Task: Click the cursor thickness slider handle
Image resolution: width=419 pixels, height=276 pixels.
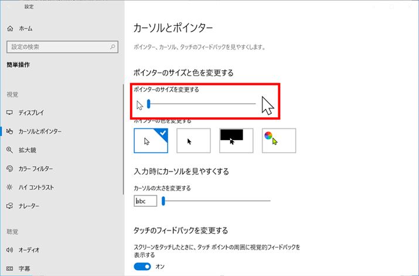Action: click(163, 200)
